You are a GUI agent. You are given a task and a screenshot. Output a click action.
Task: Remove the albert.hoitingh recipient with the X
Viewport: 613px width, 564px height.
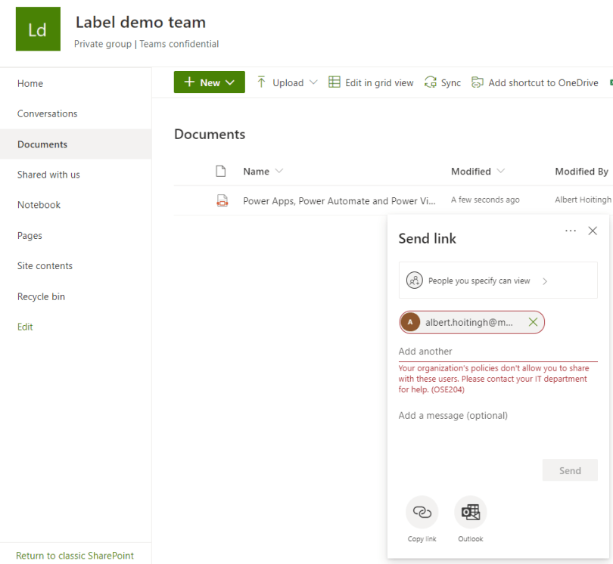[x=533, y=323]
